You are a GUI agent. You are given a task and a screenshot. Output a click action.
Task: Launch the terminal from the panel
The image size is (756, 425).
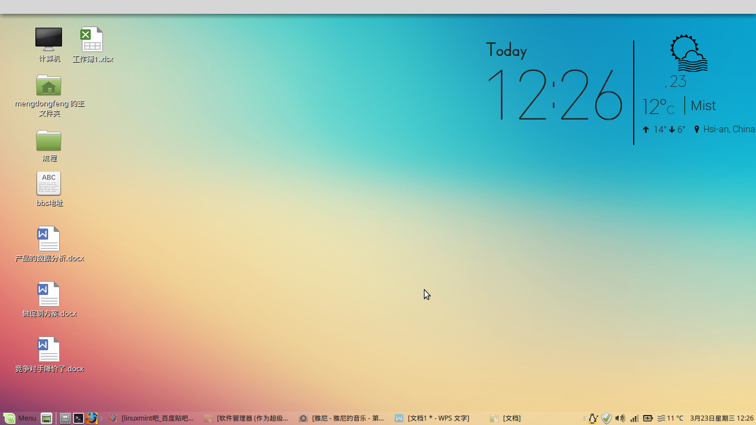(79, 418)
